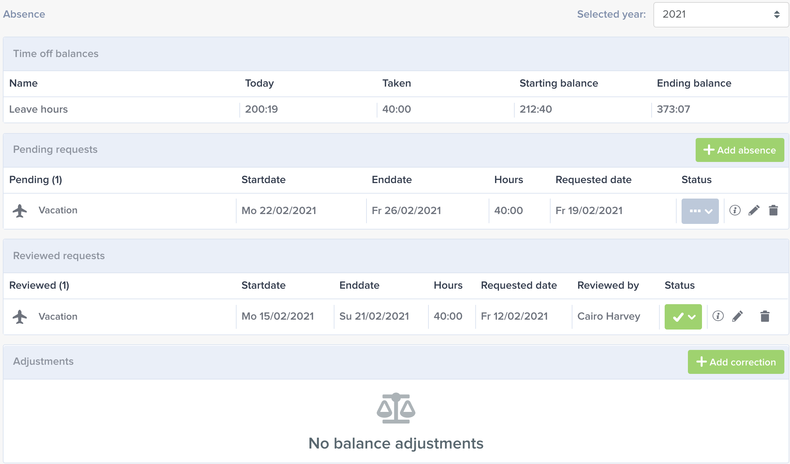Viewport: 790px width, 464px height.
Task: Expand the approved status dropdown
Action: [x=683, y=316]
